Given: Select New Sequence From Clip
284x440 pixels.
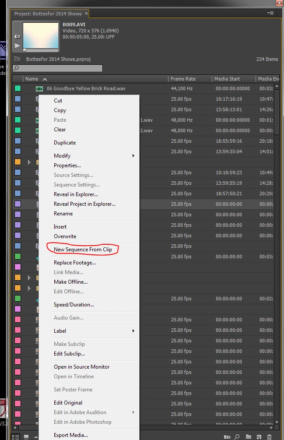Looking at the screenshot, I should point(83,250).
